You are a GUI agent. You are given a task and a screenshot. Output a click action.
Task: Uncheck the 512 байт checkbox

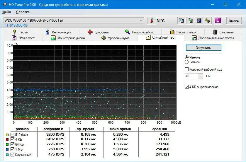pos(12,134)
